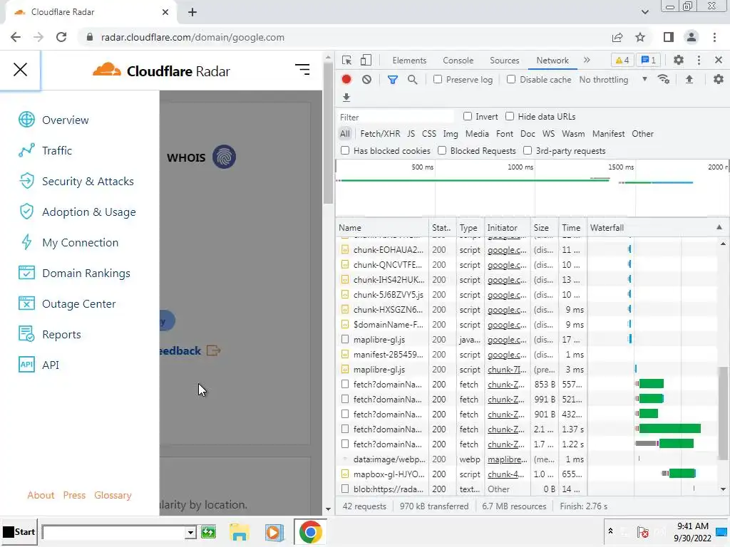Screen dimensions: 730x547
Task: Open Traffic section icon
Action: (26, 150)
